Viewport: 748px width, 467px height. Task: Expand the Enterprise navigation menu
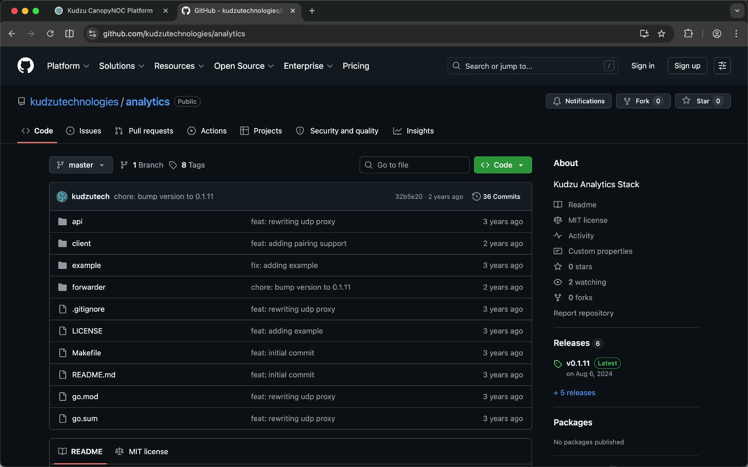click(x=308, y=66)
